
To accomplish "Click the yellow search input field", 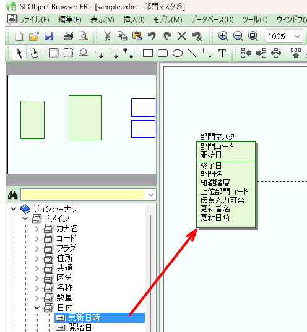I will pos(83,195).
